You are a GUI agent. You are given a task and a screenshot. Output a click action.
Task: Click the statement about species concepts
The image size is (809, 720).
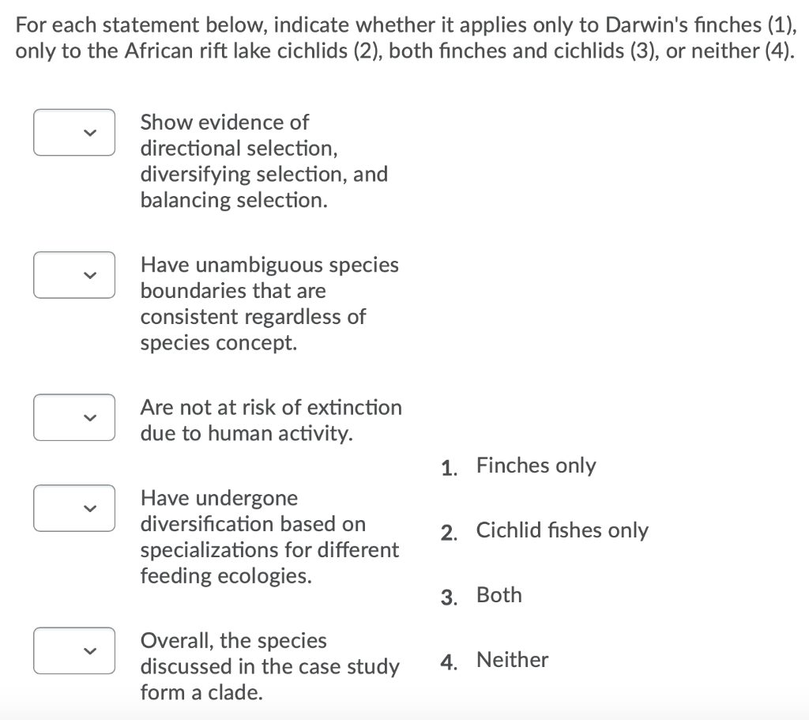(x=269, y=303)
